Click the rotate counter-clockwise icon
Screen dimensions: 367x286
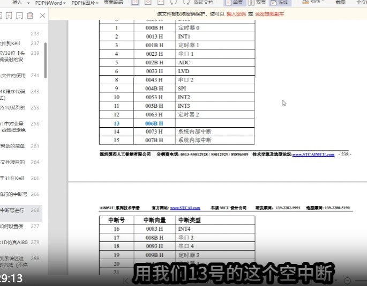coord(173,2)
